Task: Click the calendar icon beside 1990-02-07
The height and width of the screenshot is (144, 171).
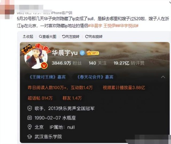Action: click(x=30, y=118)
